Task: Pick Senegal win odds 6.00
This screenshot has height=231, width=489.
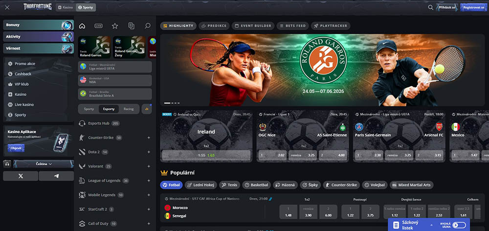Action: pyautogui.click(x=329, y=212)
